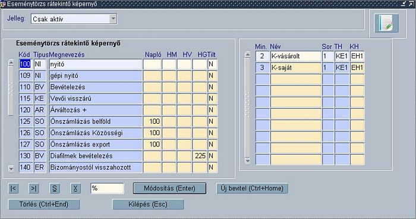
Task: Click Módosítás (Enter) button
Action: pos(169,189)
